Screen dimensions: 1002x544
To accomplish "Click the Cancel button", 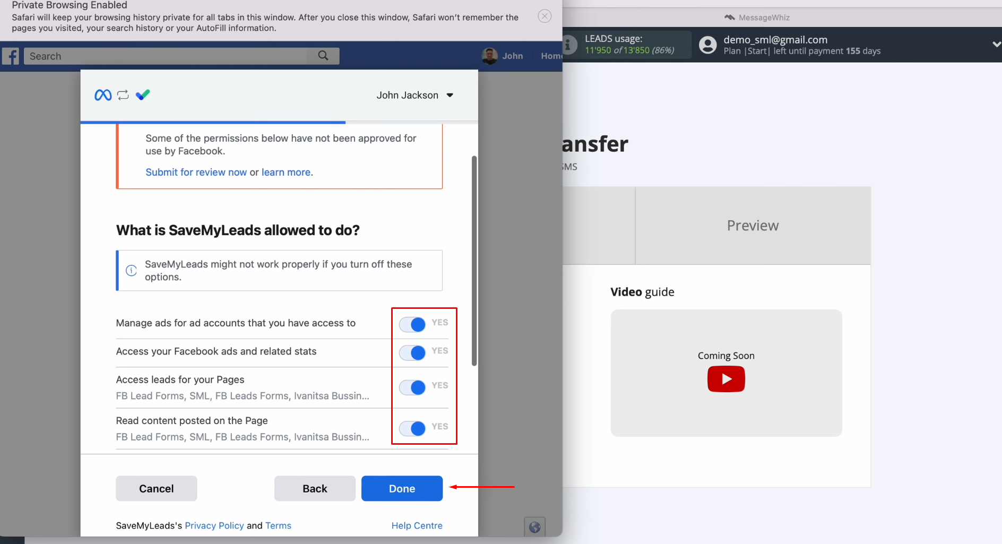I will (x=157, y=488).
